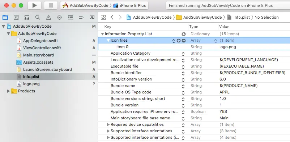290x142 pixels.
Task: Open the Find navigator
Action: click(x=38, y=18)
